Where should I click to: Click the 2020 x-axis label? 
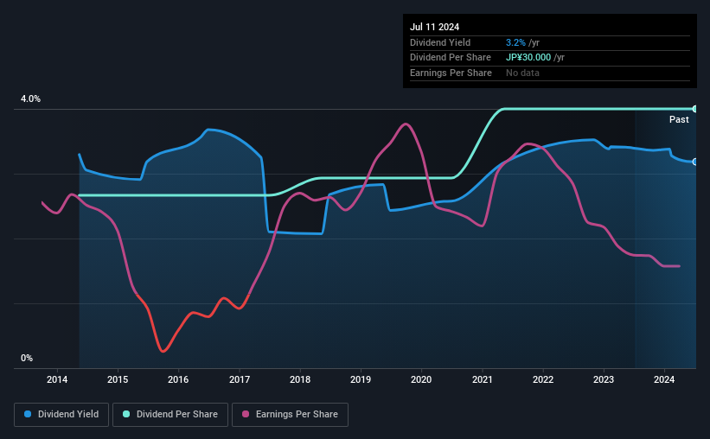click(x=421, y=379)
